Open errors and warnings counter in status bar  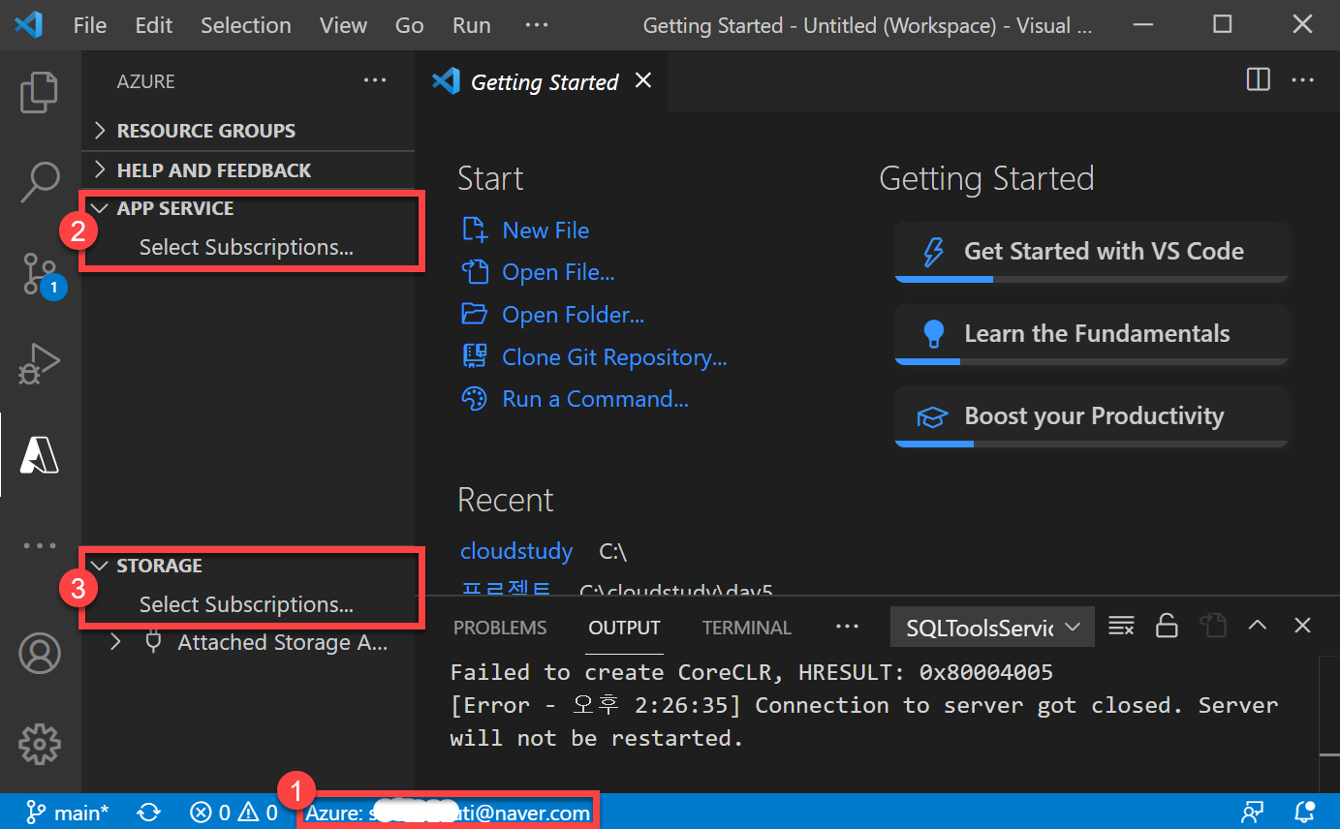(234, 812)
